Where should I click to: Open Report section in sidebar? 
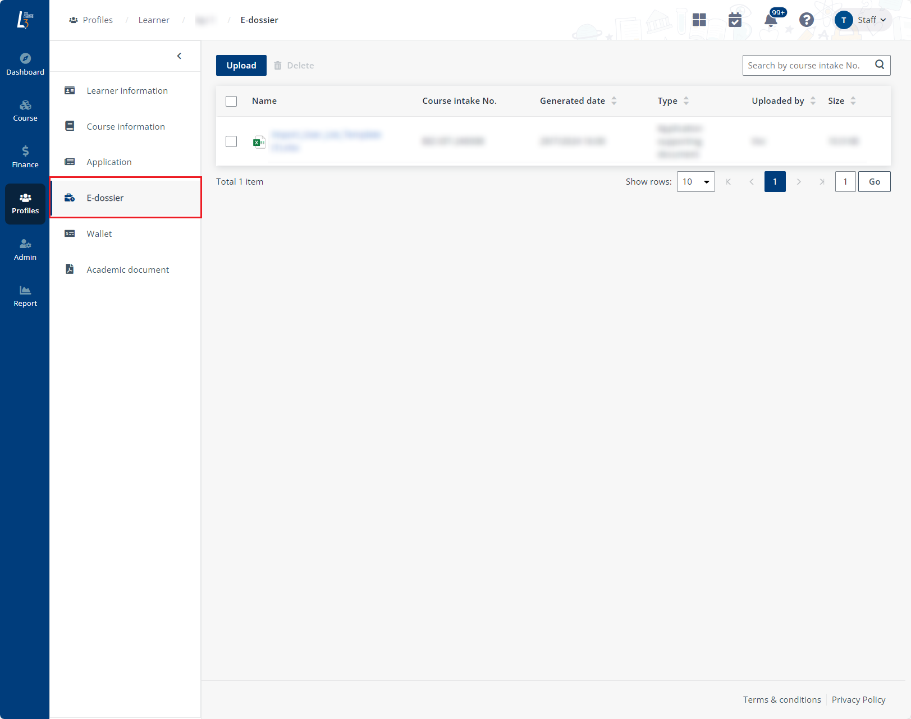pyautogui.click(x=25, y=296)
